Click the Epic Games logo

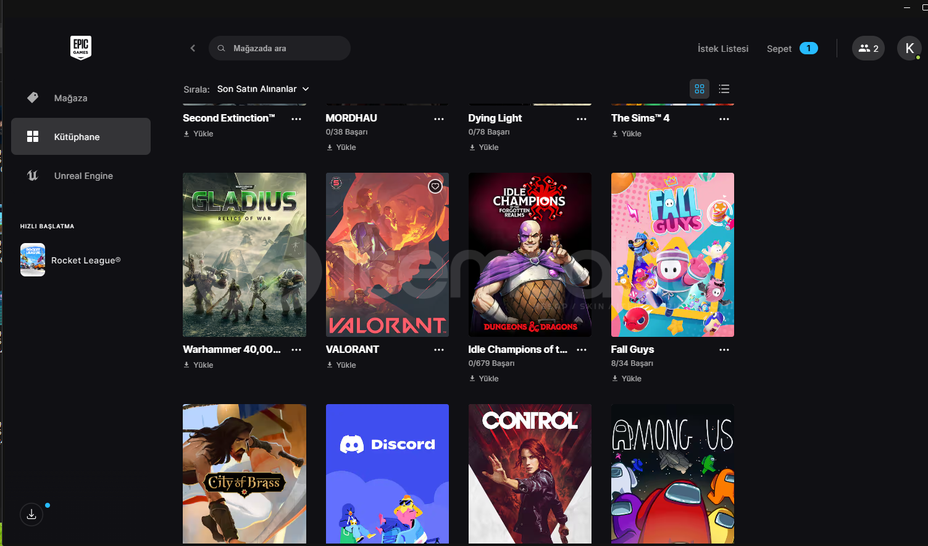tap(81, 48)
